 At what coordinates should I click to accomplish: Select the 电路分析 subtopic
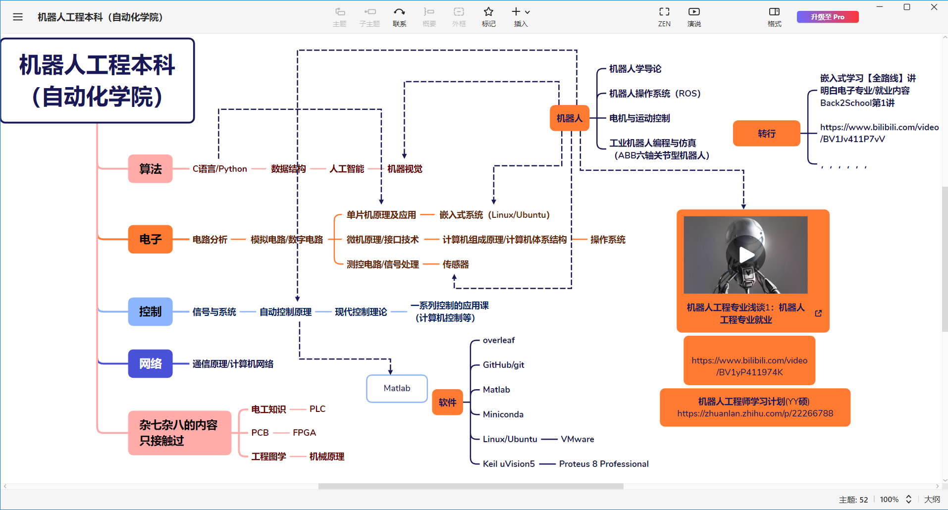[210, 240]
